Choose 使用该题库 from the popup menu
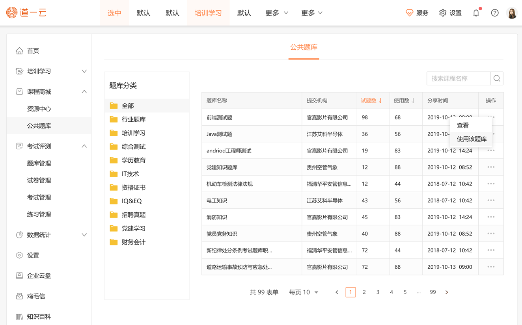522x325 pixels. (471, 139)
